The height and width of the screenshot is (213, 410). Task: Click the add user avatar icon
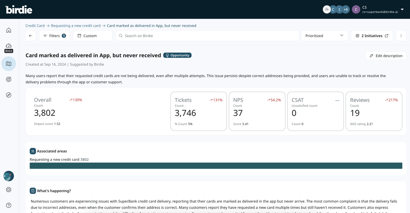[327, 10]
